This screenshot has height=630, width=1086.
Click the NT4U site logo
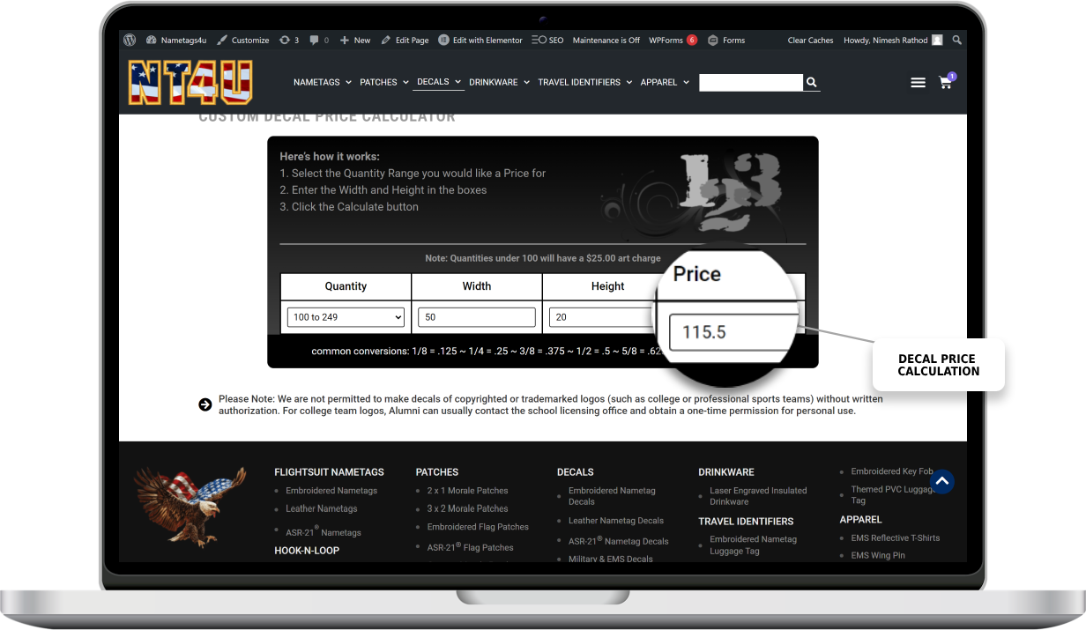[x=190, y=83]
